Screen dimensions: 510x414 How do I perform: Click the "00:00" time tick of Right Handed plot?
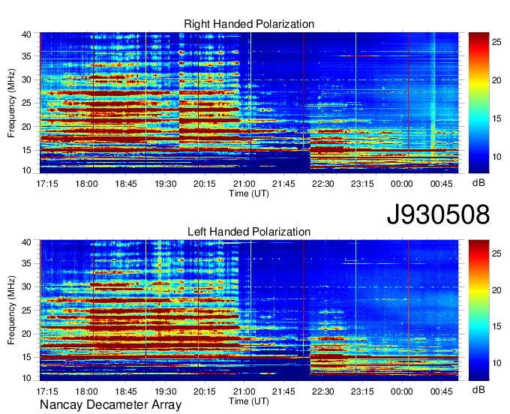click(x=402, y=184)
